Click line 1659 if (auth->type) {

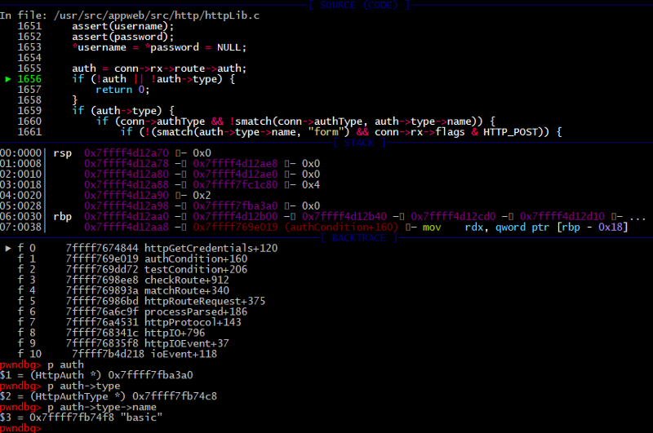point(123,111)
